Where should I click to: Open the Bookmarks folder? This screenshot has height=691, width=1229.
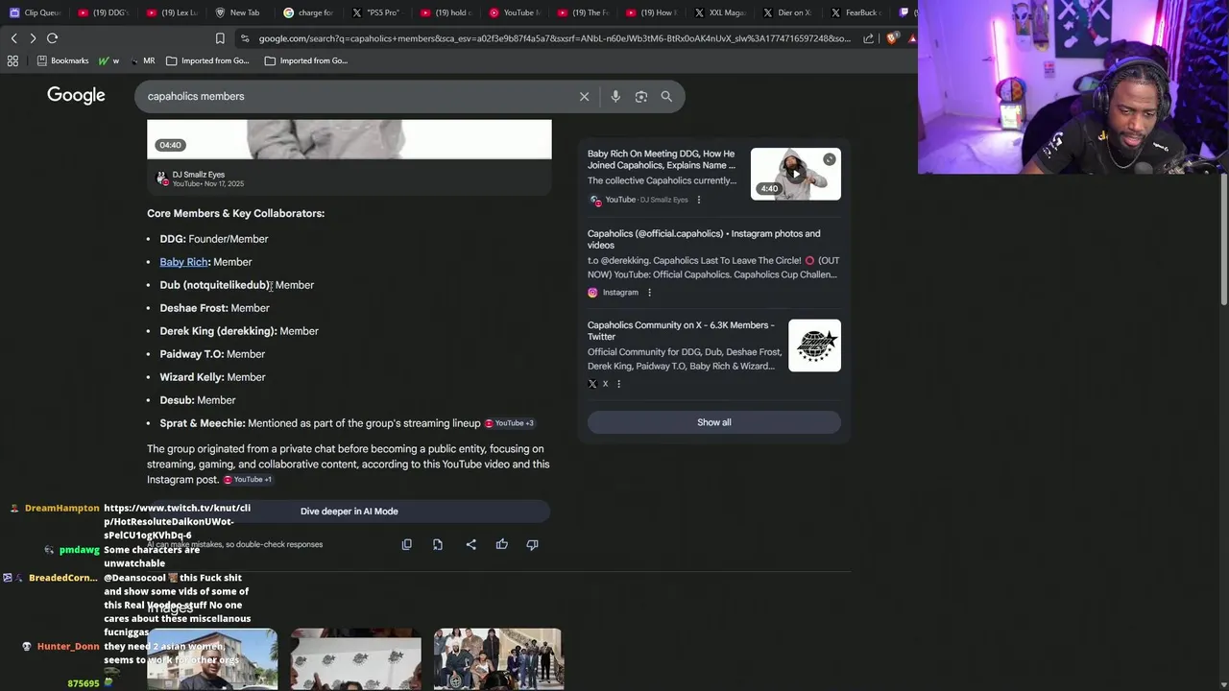point(62,60)
